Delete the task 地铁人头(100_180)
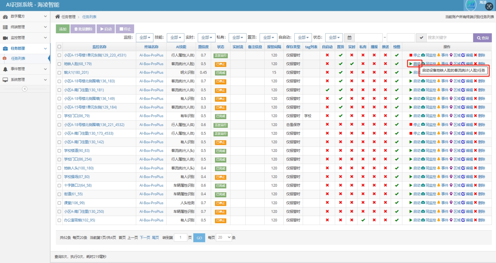This screenshot has height=263, width=496. pyautogui.click(x=479, y=168)
